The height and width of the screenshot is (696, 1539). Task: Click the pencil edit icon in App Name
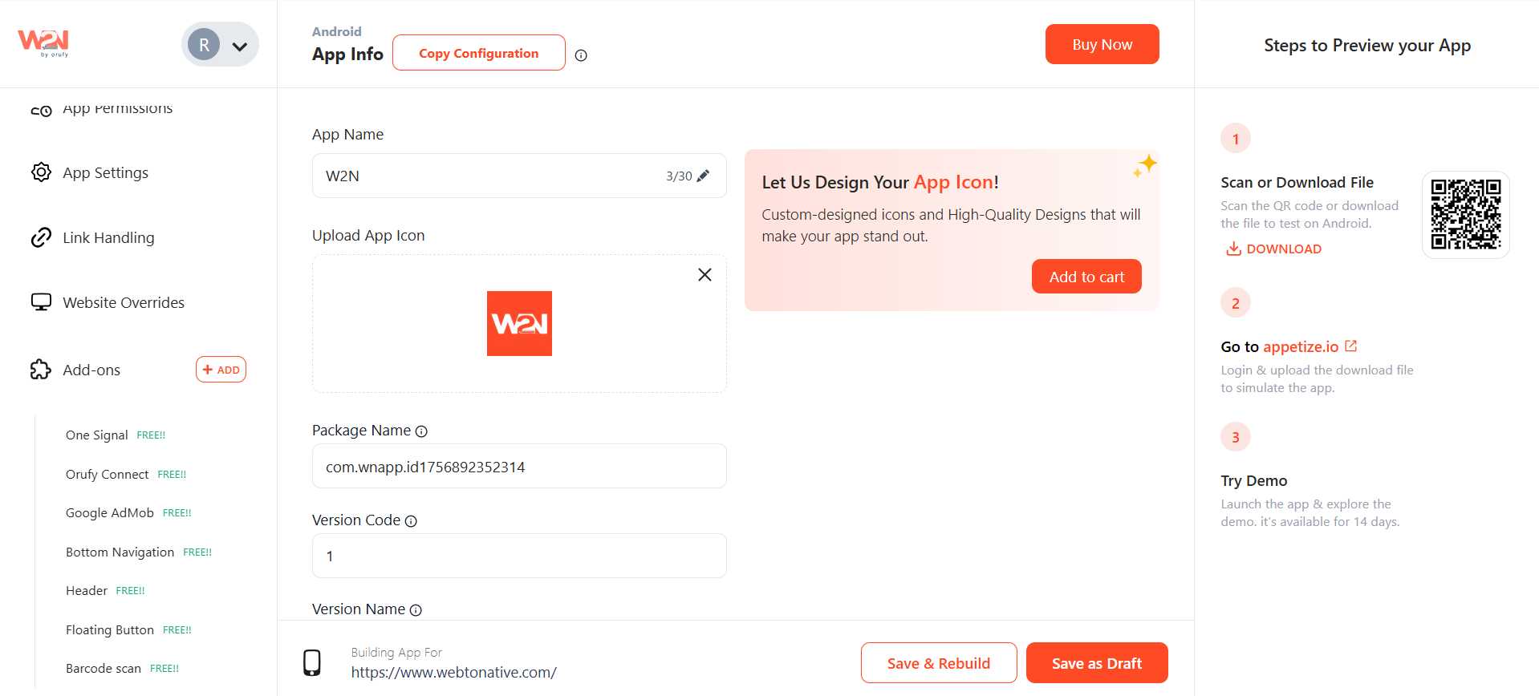(x=703, y=176)
